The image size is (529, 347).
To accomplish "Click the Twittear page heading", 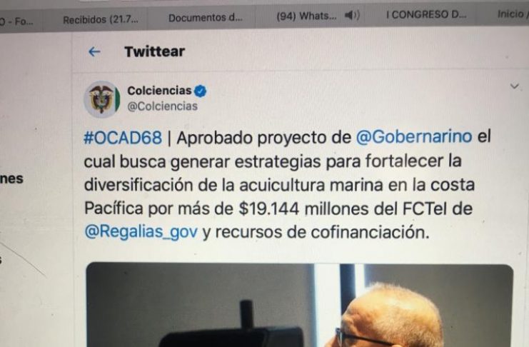I will (154, 51).
